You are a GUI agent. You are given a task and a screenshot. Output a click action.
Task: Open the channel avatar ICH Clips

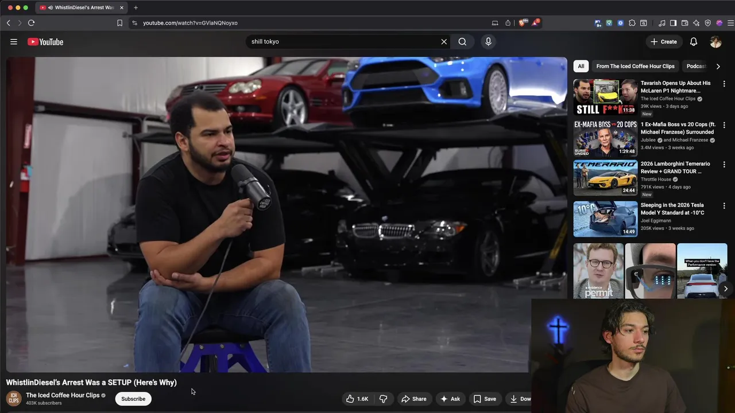(x=14, y=399)
